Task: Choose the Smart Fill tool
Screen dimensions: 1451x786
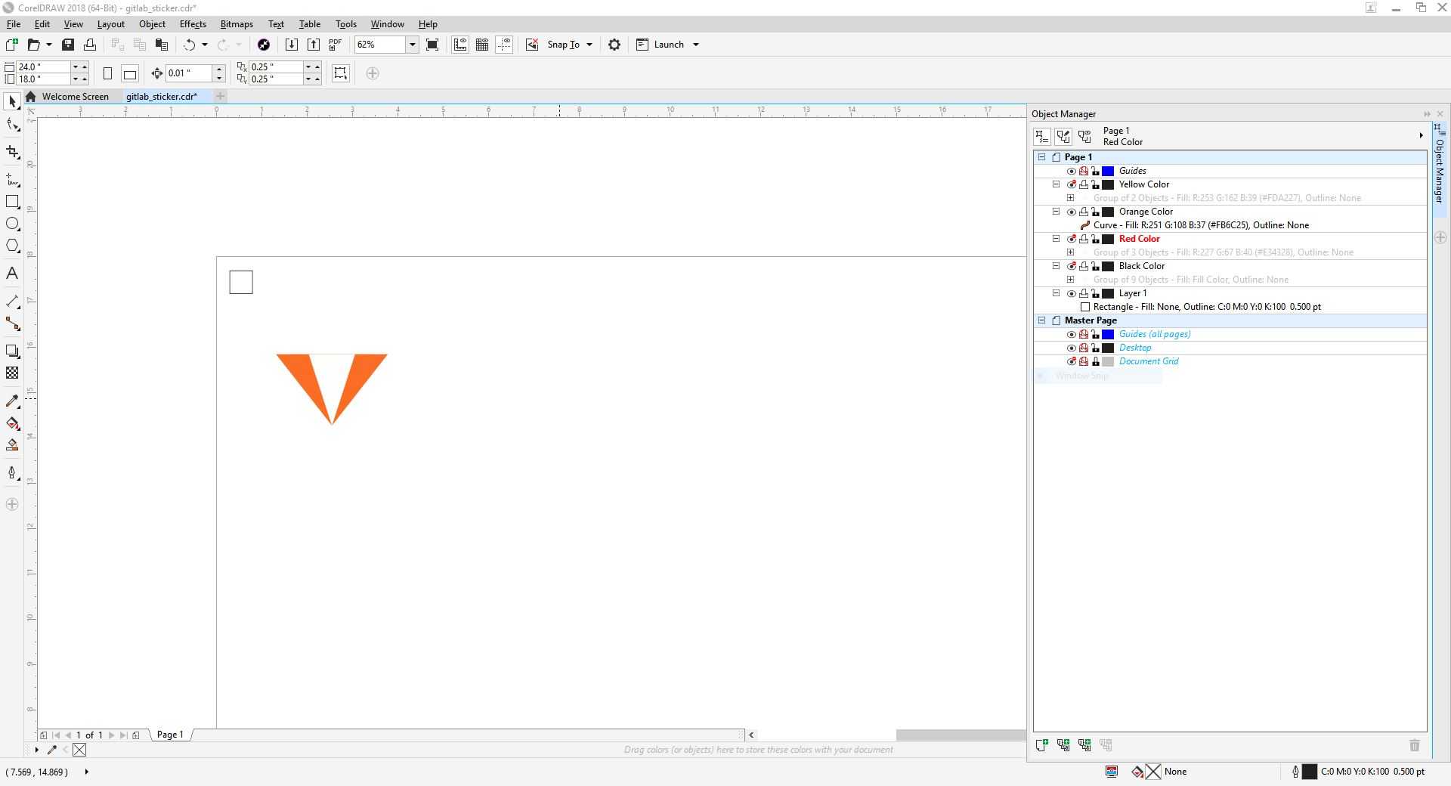Action: coord(12,445)
